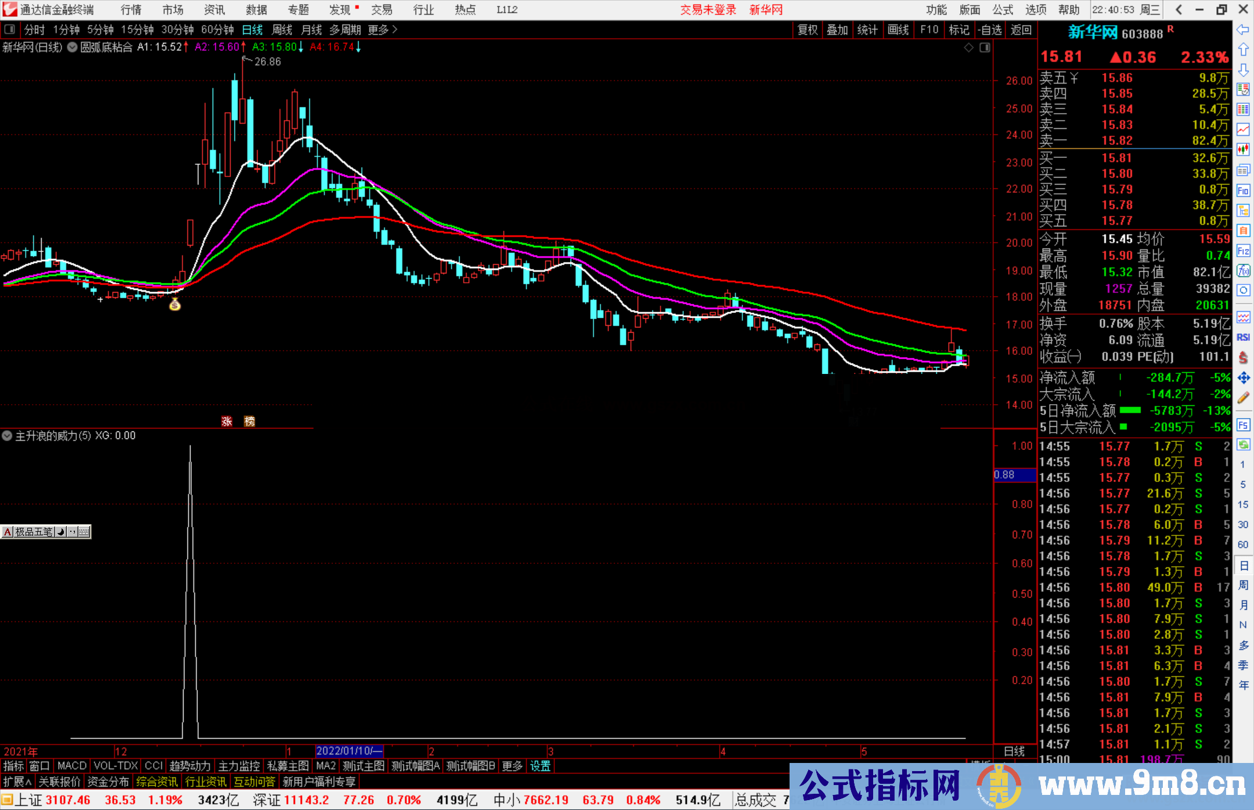The width and height of the screenshot is (1254, 810).
Task: Click the diamond icon at chart top right
Action: [x=968, y=48]
